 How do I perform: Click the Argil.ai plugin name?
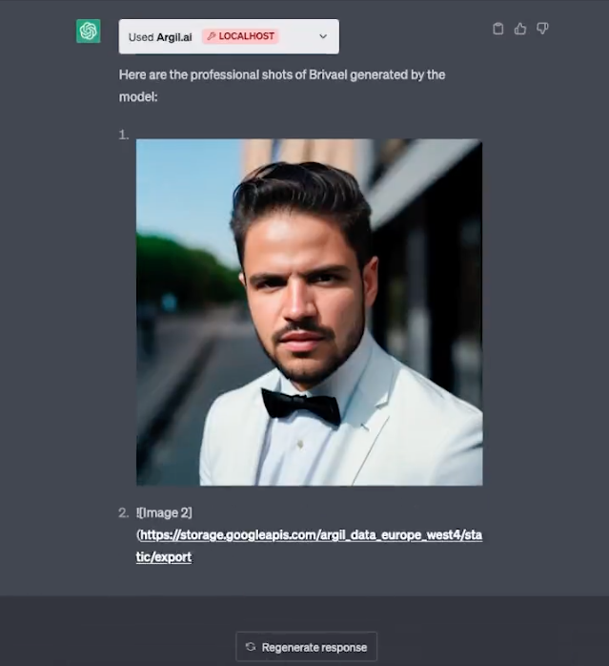click(174, 37)
